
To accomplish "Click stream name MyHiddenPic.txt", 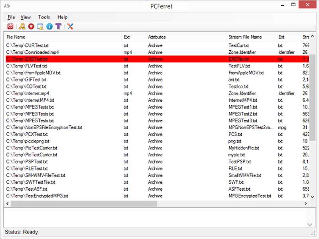I will point(244,148).
